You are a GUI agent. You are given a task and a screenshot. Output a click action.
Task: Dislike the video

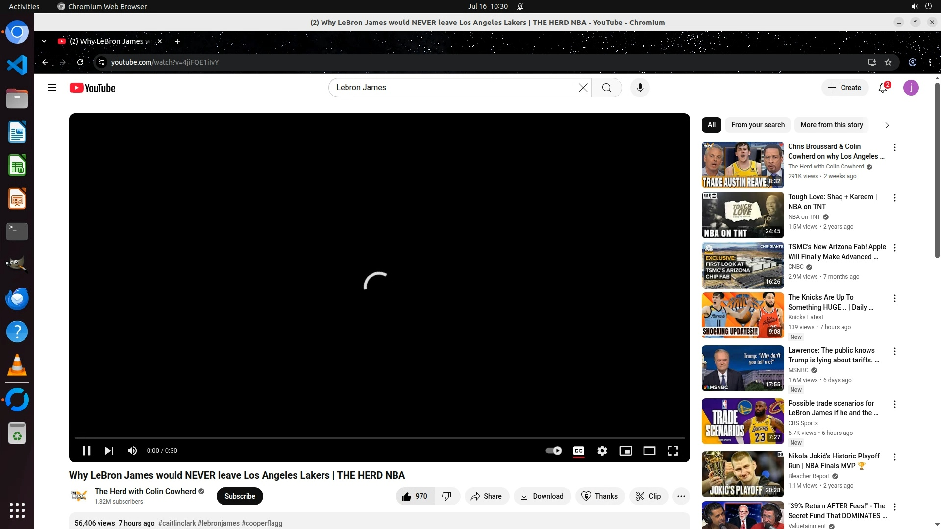coord(446,496)
